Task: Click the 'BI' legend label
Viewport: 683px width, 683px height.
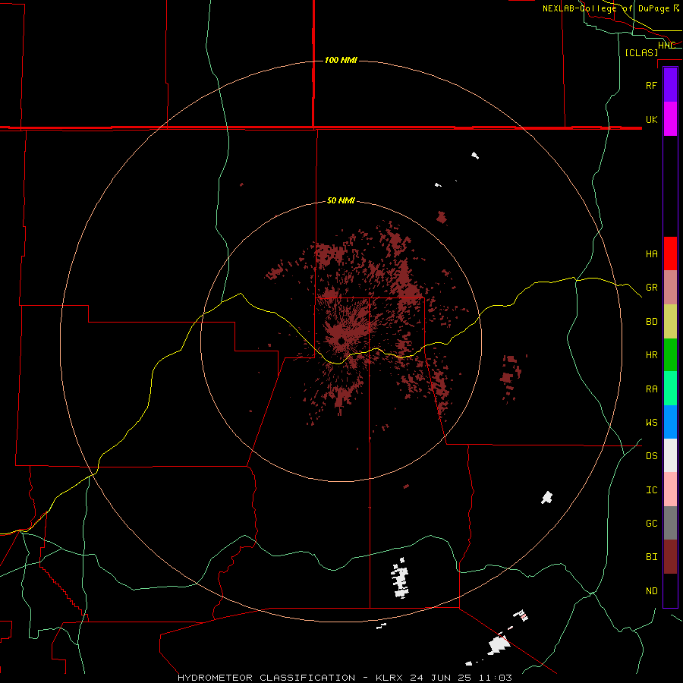Action: click(x=651, y=557)
